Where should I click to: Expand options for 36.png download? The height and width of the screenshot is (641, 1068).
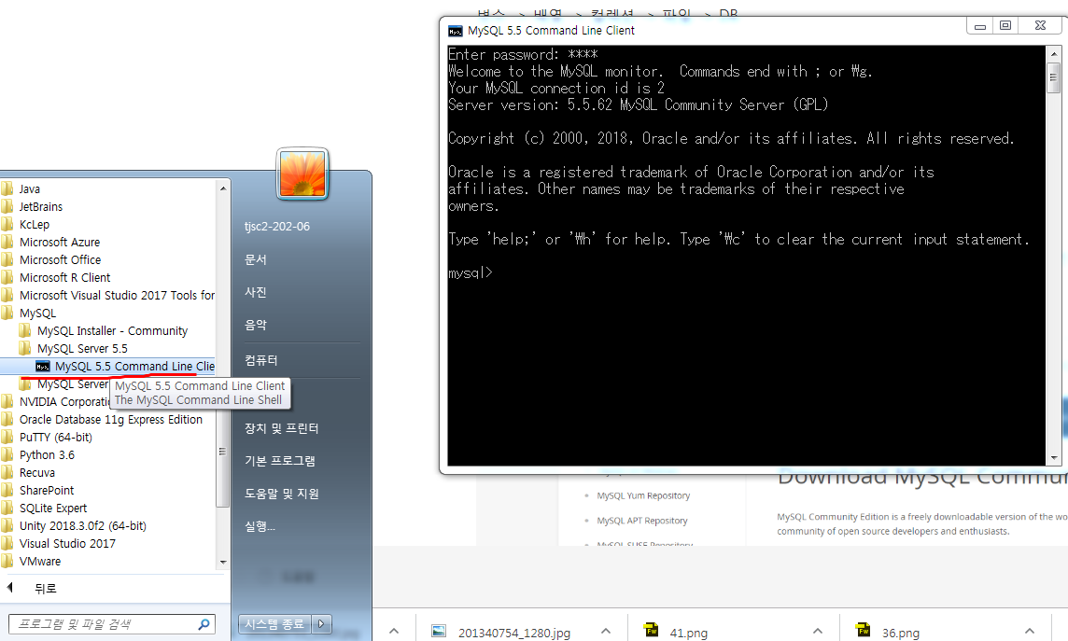point(1029,632)
